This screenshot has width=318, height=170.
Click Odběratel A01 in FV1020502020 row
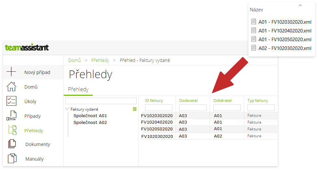click(218, 129)
